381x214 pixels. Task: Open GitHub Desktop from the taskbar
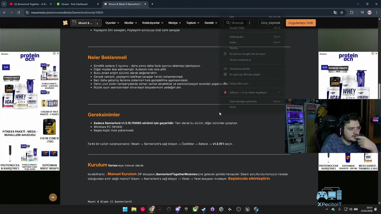coord(213,209)
